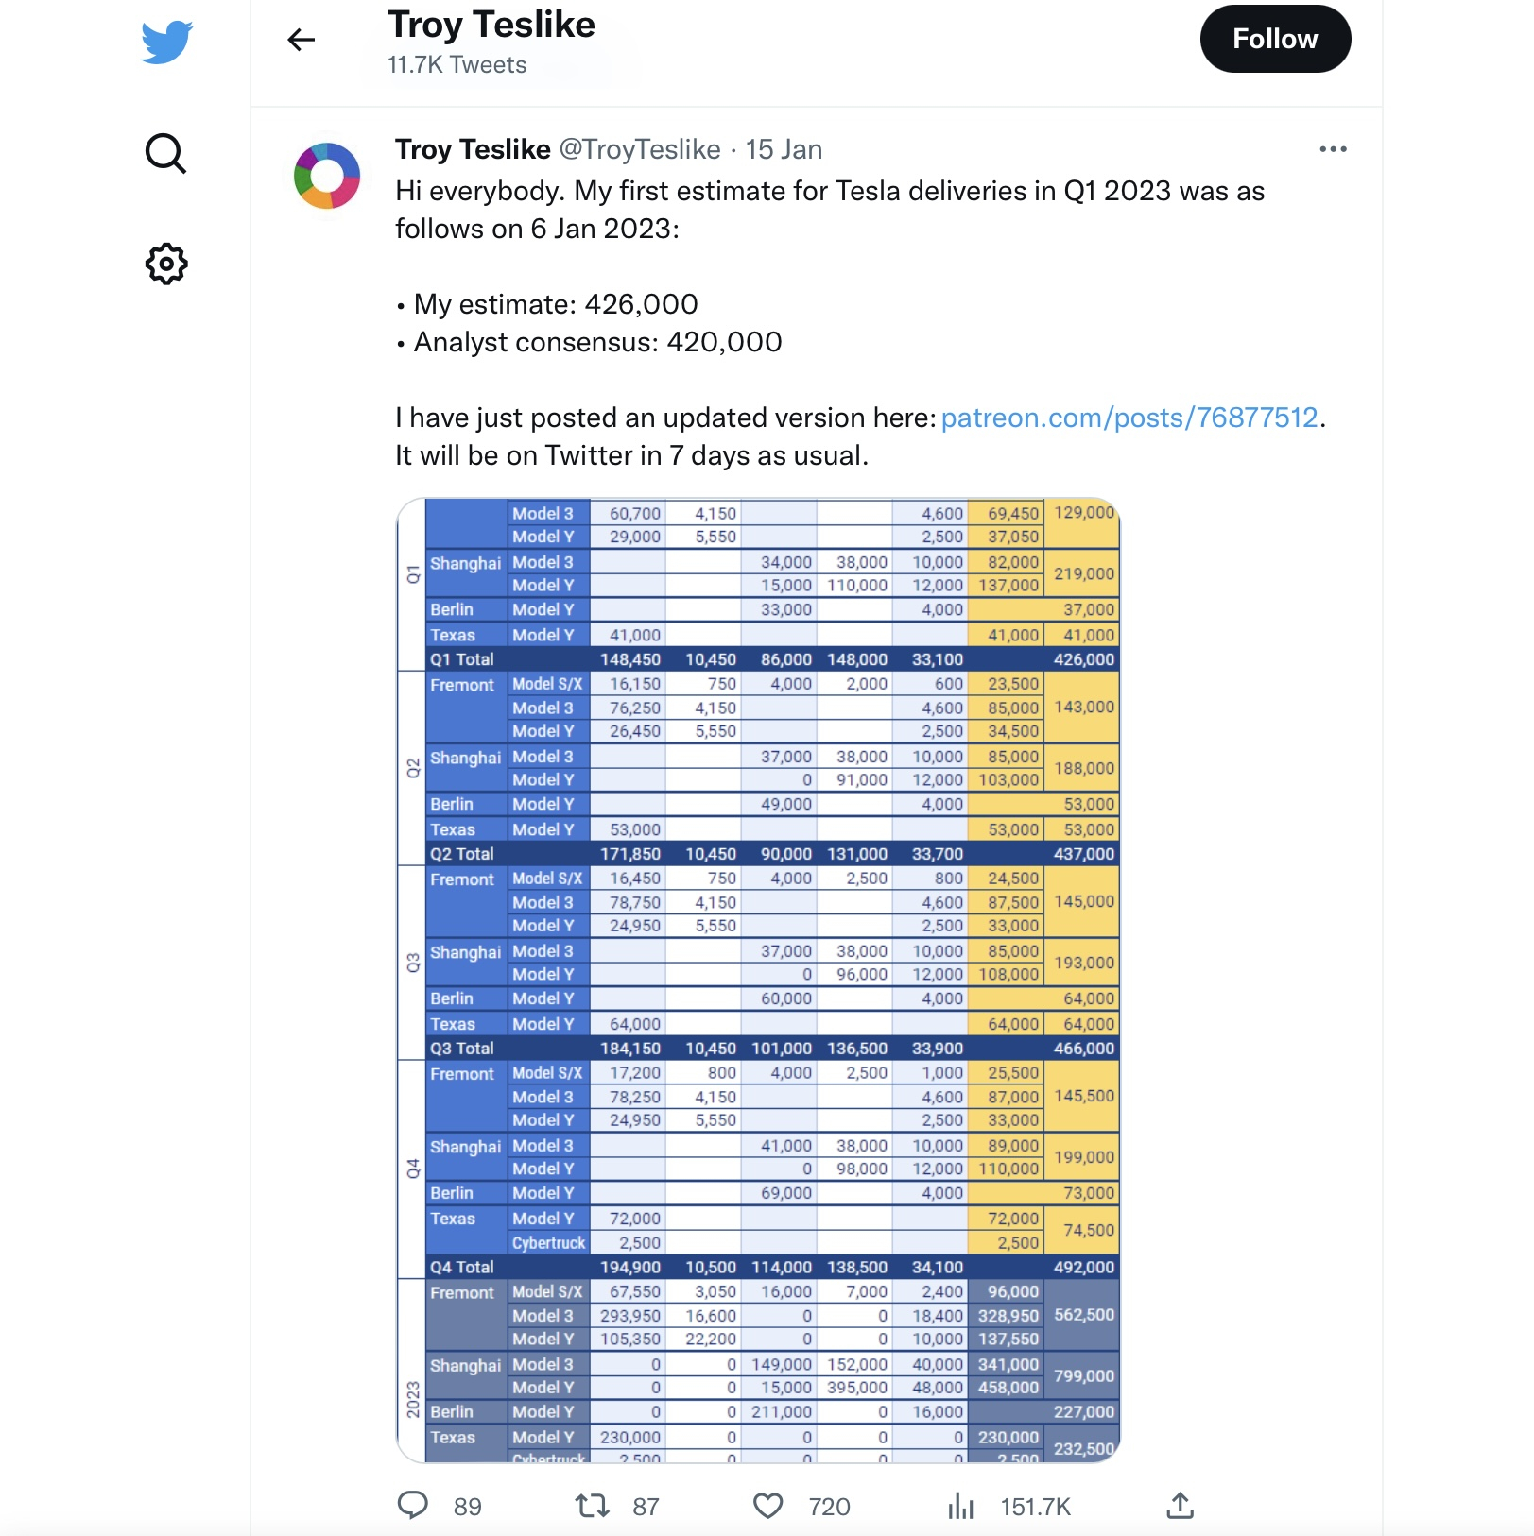Open the patreon.com/posts/76877512 link
The image size is (1534, 1536).
coord(1129,418)
